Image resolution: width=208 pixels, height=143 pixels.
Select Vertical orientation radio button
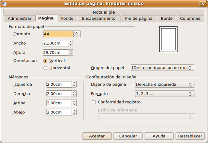(45, 61)
